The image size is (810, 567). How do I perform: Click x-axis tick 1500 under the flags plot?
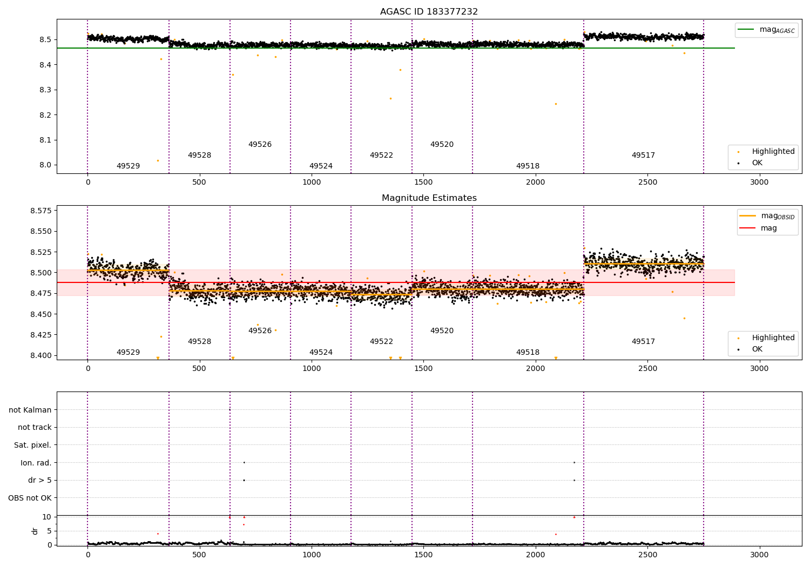pyautogui.click(x=423, y=555)
